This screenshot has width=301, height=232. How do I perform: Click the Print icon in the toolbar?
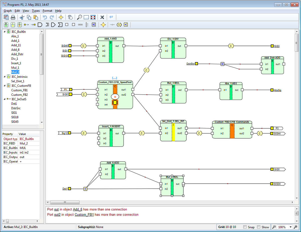13,17
